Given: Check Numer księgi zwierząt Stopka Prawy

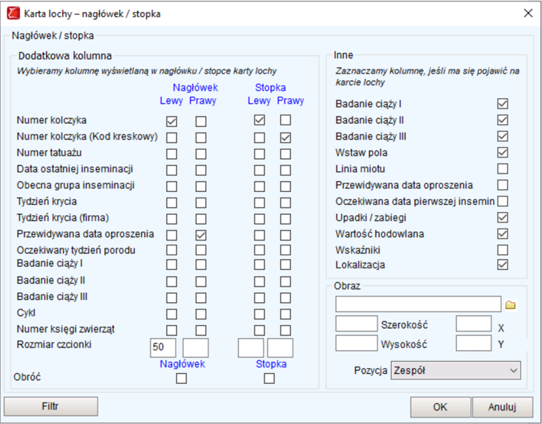Looking at the screenshot, I should click(285, 330).
